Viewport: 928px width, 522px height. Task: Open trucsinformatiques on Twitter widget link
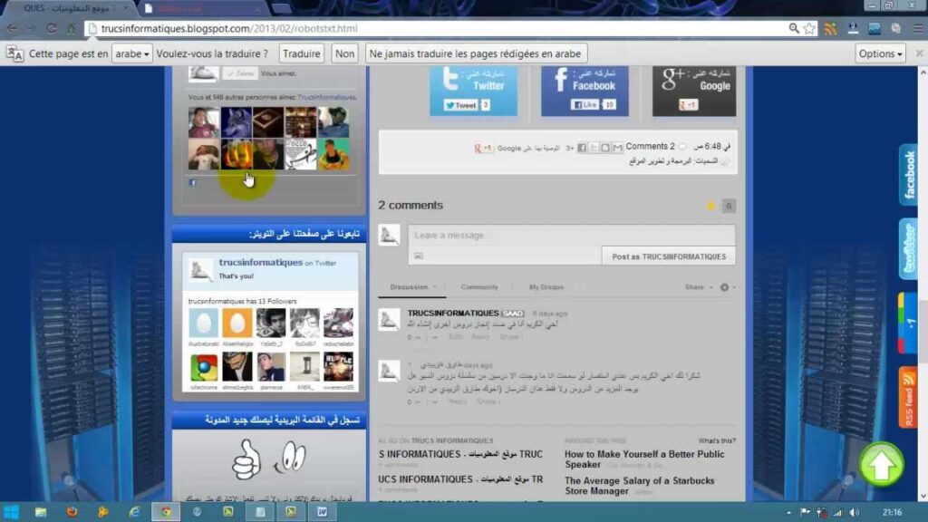(x=260, y=262)
